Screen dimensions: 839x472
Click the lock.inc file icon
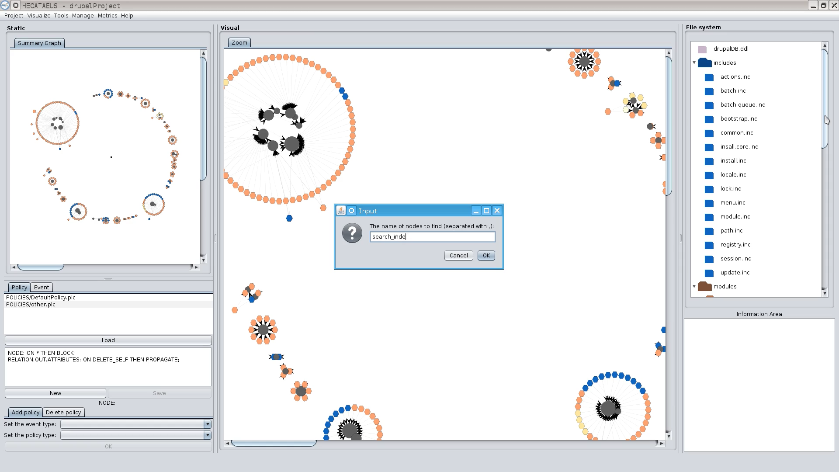tap(709, 189)
